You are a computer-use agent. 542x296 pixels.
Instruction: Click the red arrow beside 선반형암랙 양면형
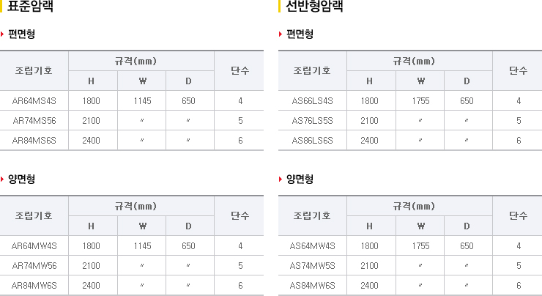point(281,179)
